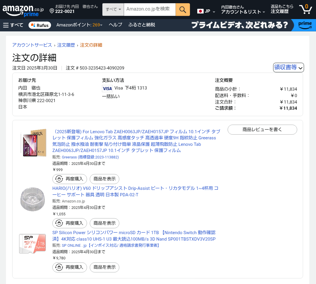Click the Amazon.co.jp prime logo
316x284 pixels.
[23, 11]
